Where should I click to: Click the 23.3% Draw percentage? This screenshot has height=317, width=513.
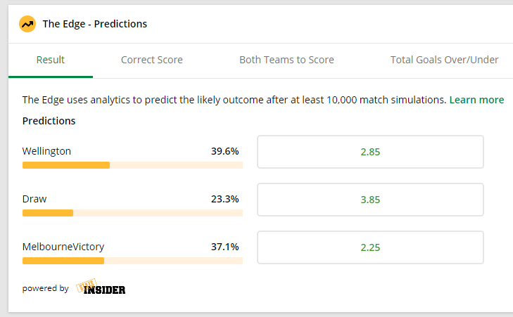click(x=224, y=199)
